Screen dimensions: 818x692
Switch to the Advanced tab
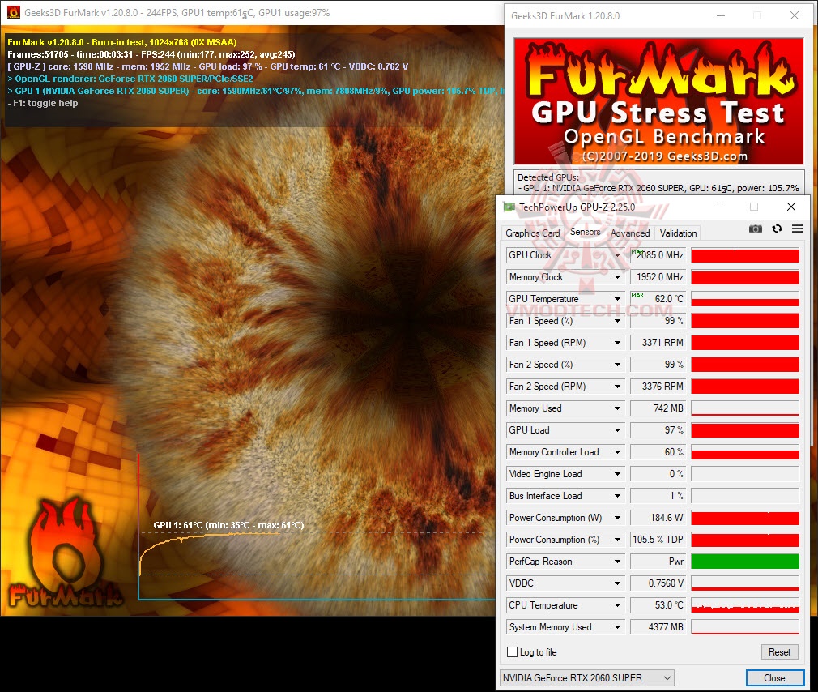(630, 233)
